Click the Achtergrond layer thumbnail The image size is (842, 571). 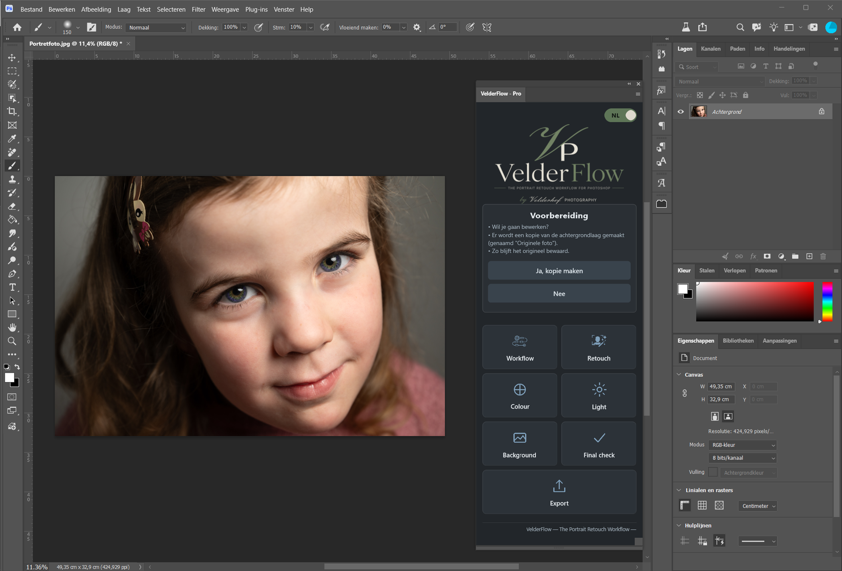[698, 112]
